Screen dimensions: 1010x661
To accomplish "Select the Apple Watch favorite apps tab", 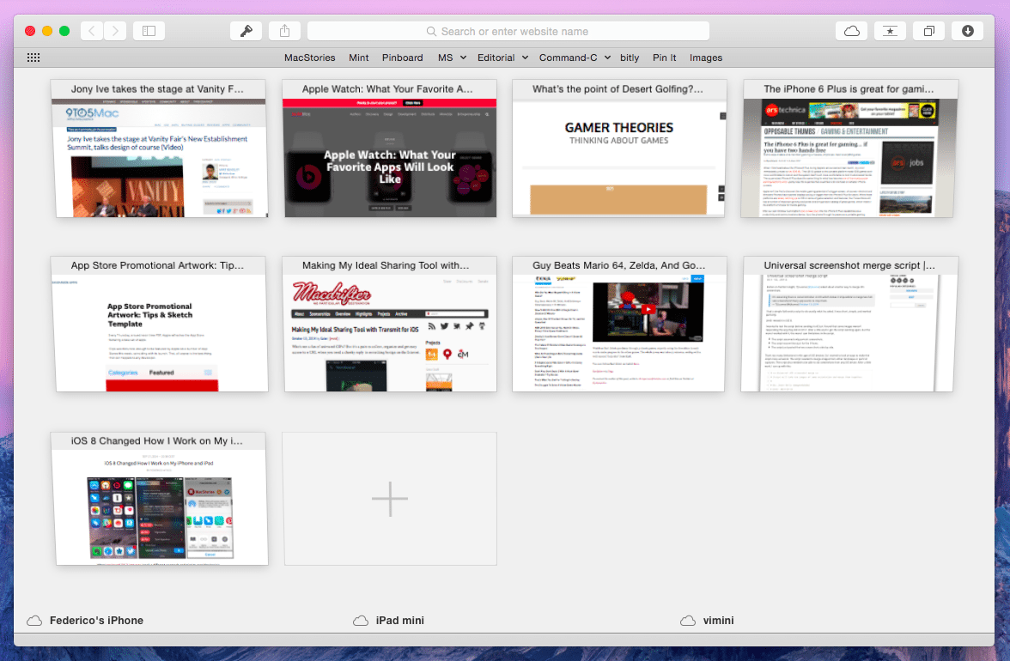I will [x=389, y=149].
